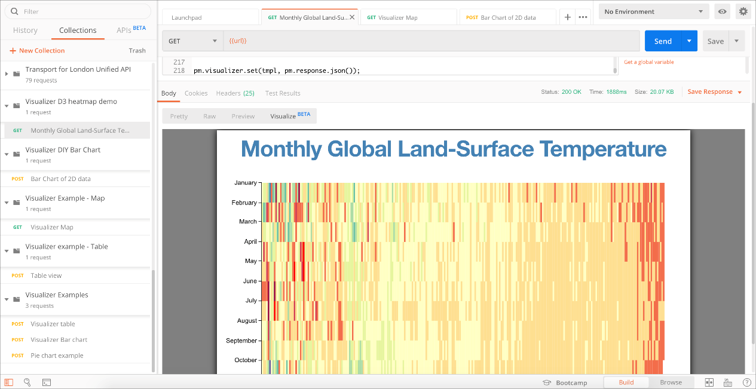Viewport: 756px width, 389px height.
Task: Click the two-pane view layout icon
Action: click(709, 382)
